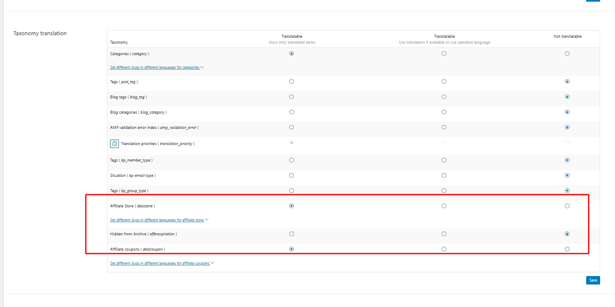Expand the affiliate store slug settings chevron

pos(207,220)
